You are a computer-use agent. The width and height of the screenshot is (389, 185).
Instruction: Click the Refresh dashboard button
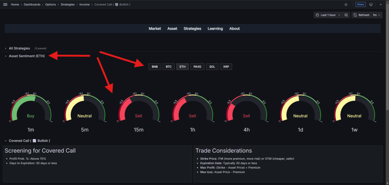click(x=361, y=15)
